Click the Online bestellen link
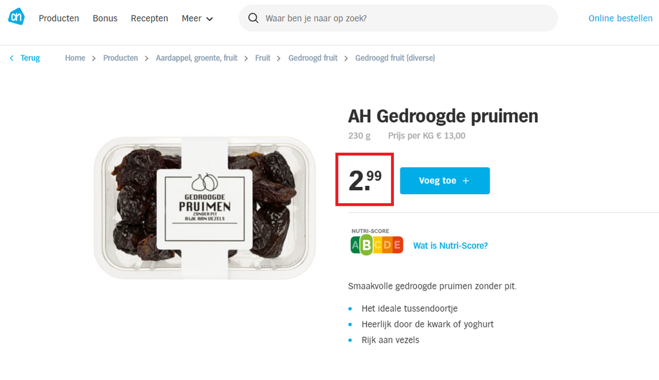Viewport: 659px width, 380px height. click(x=620, y=18)
